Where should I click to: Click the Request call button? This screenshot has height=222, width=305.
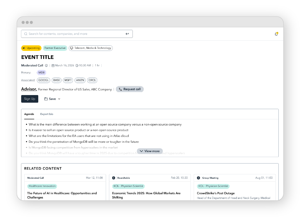(130, 89)
